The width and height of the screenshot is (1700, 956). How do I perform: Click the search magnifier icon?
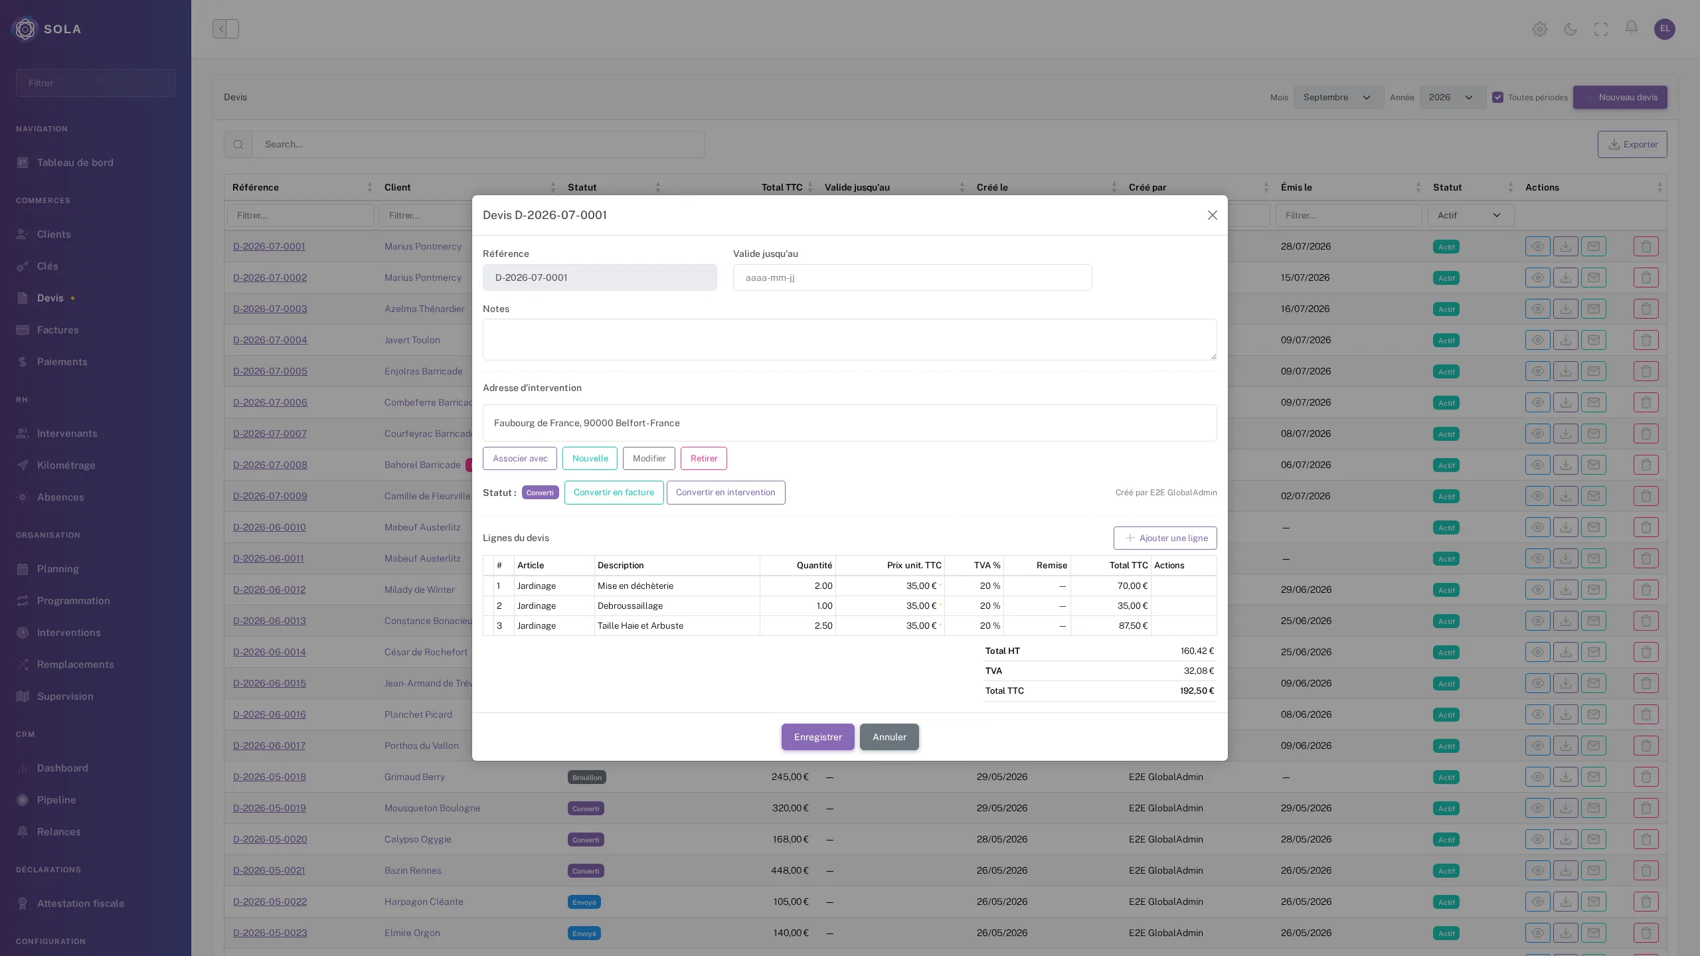pos(238,144)
